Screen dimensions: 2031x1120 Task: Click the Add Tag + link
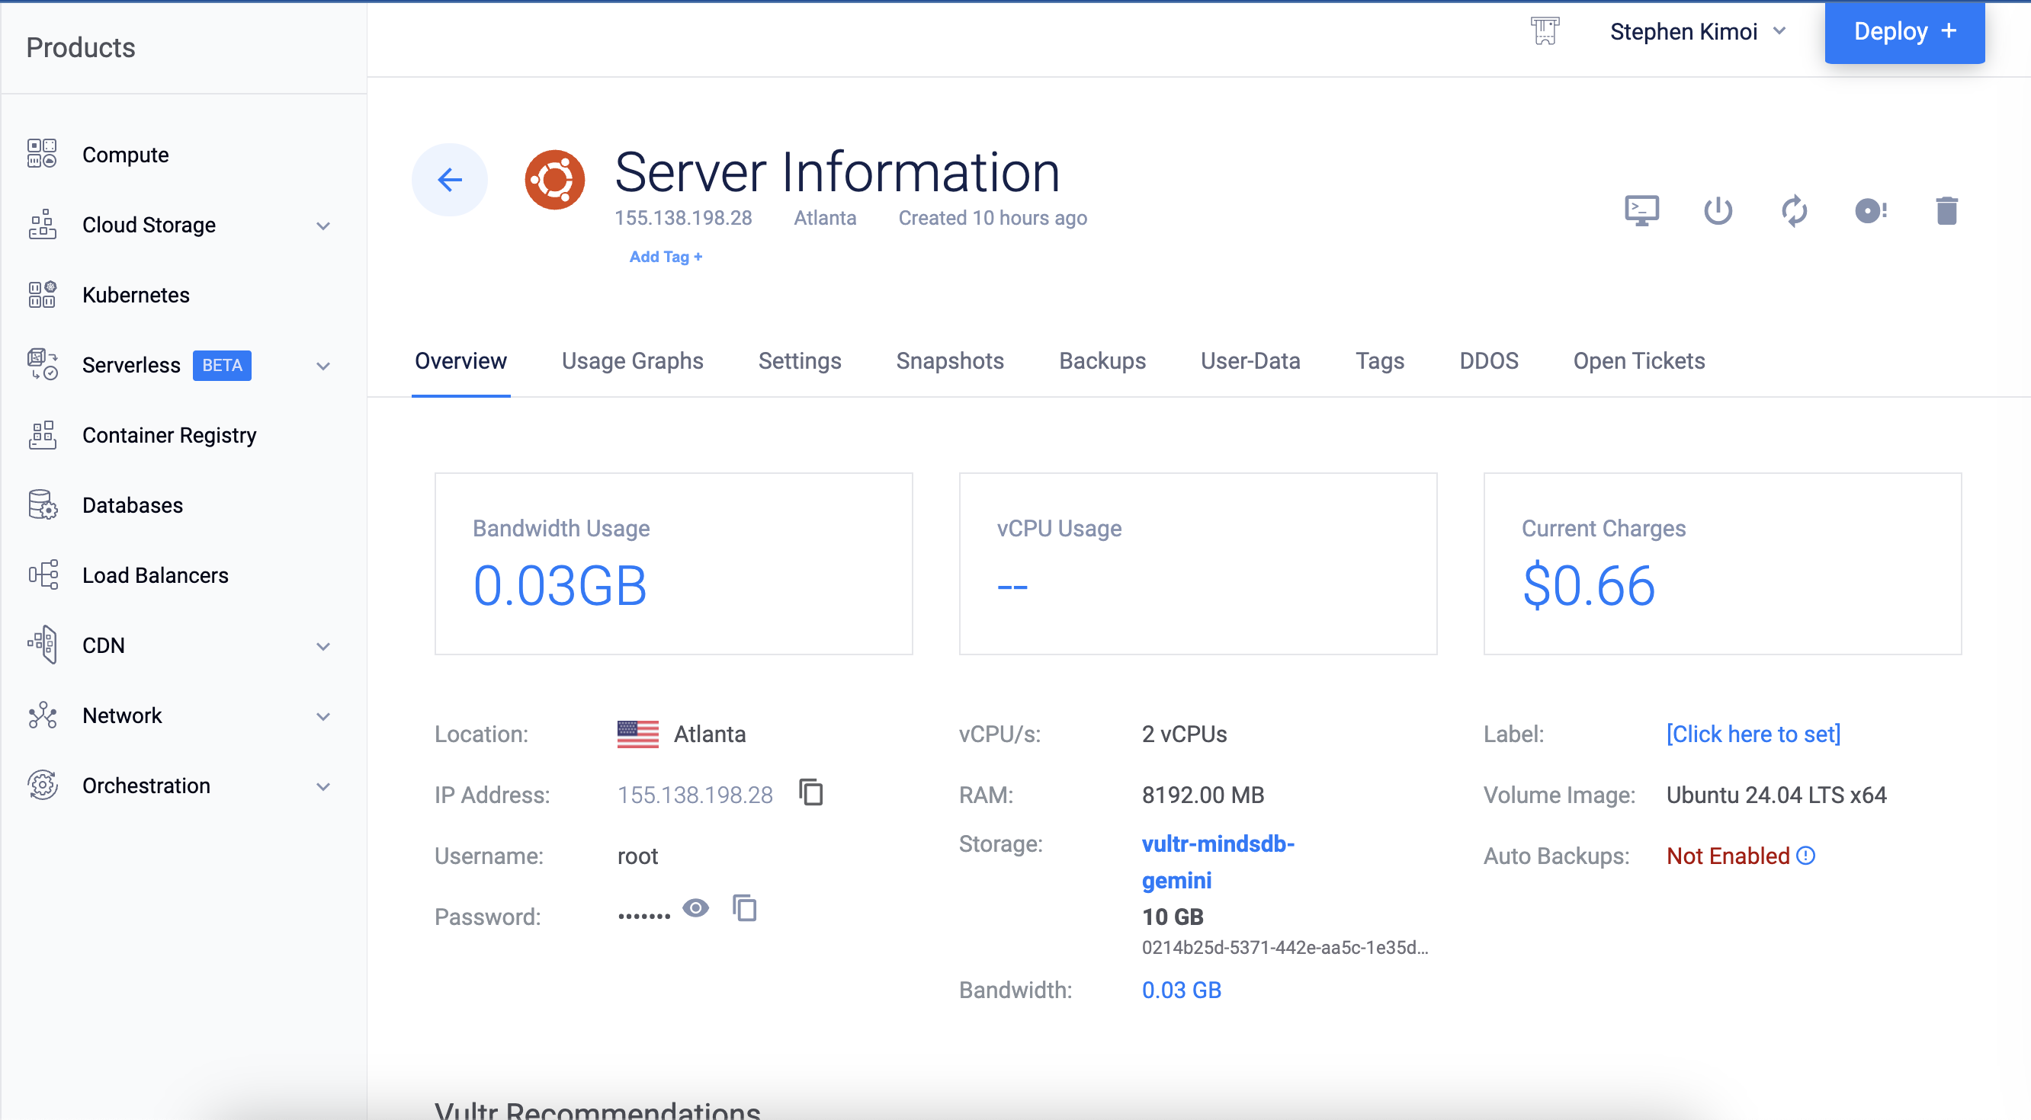click(666, 257)
